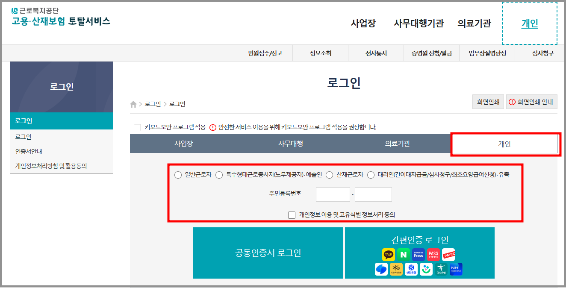Click the second 주민등록번호 input field
This screenshot has width=566, height=288.
373,194
